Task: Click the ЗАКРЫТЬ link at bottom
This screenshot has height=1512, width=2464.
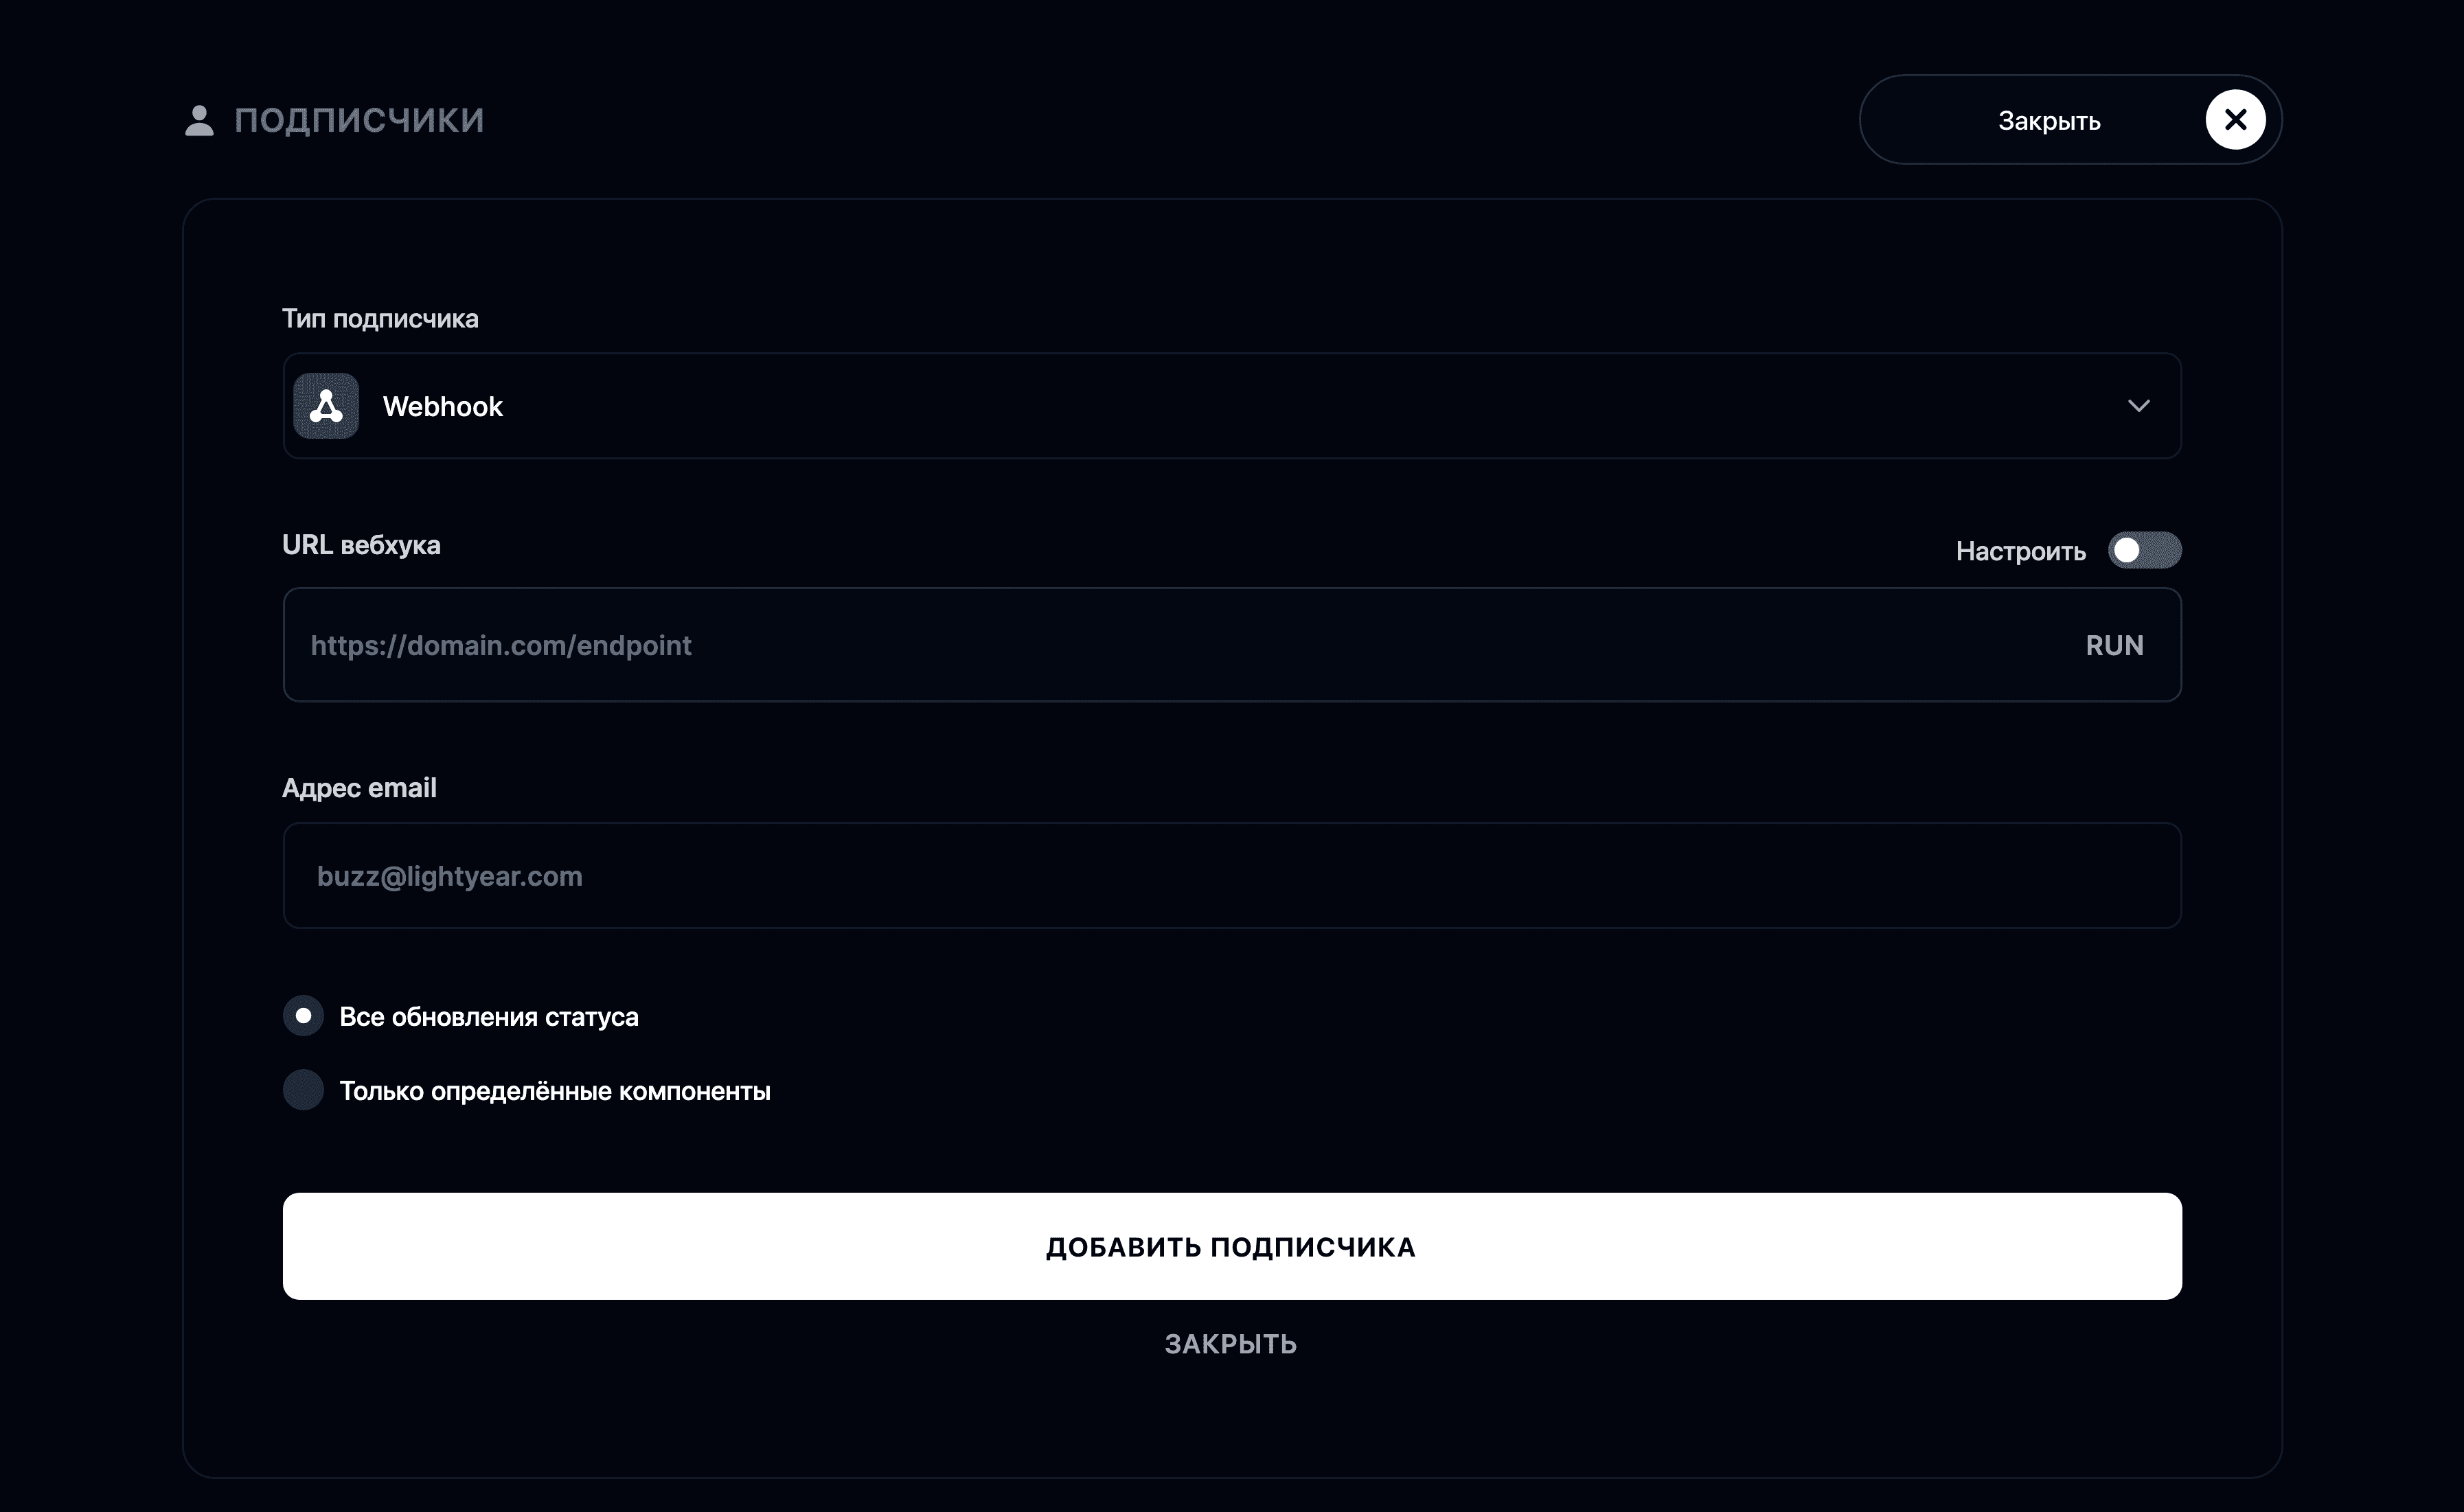Action: coord(1231,1344)
